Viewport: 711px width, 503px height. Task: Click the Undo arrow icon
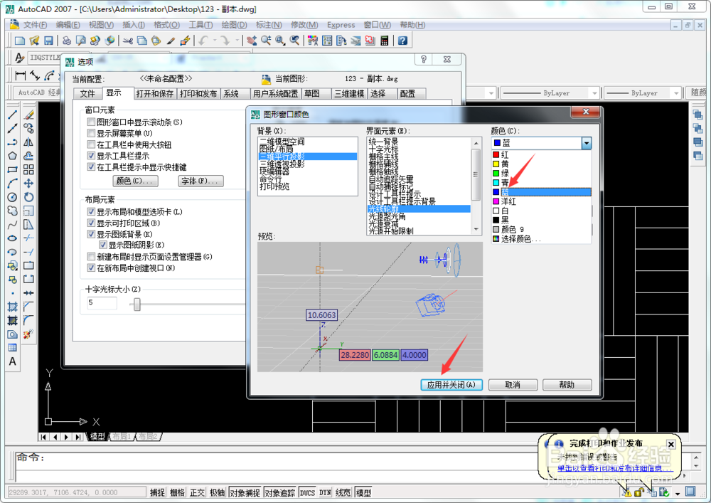tap(203, 41)
